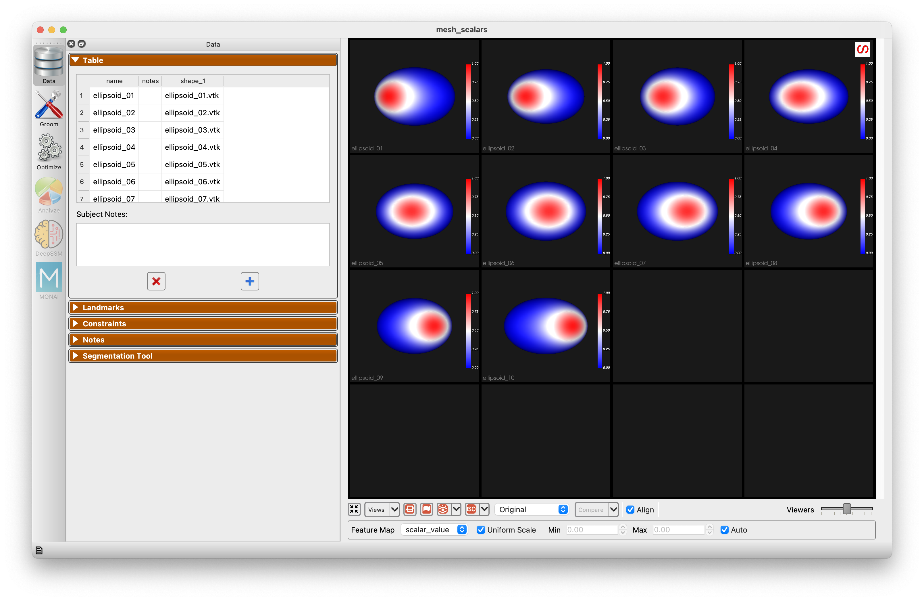Expand the Segmentation Tool section
Image resolution: width=924 pixels, height=601 pixels.
[203, 356]
